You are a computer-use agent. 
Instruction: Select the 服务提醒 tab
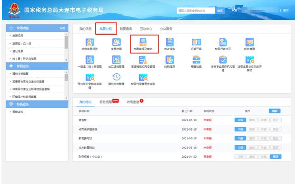click(106, 102)
